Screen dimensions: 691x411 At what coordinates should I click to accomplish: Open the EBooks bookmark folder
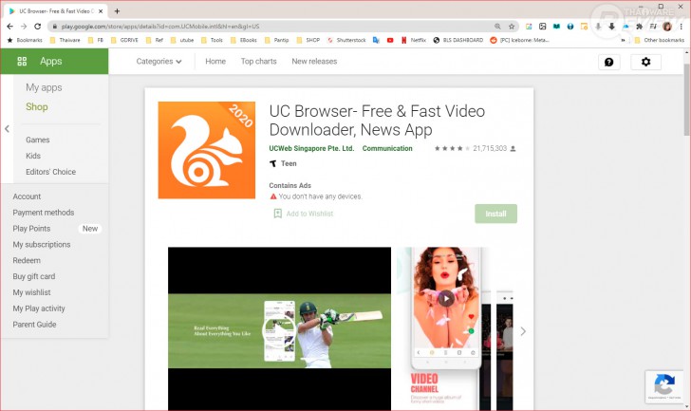pyautogui.click(x=244, y=40)
